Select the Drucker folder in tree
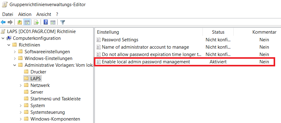Image resolution: width=281 pixels, height=123 pixels. point(38,72)
